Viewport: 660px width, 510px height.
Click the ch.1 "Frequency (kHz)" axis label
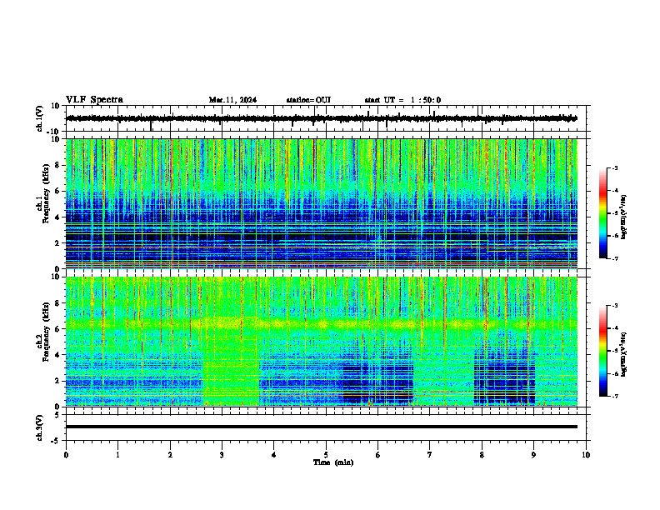[46, 193]
